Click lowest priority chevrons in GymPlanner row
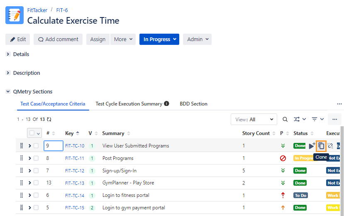 (x=283, y=183)
